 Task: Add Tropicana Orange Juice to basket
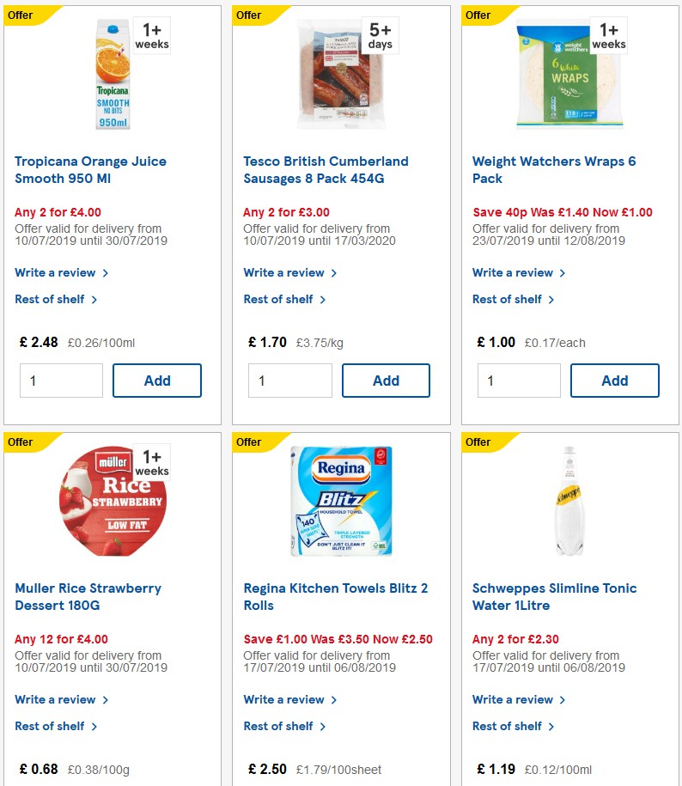point(157,381)
